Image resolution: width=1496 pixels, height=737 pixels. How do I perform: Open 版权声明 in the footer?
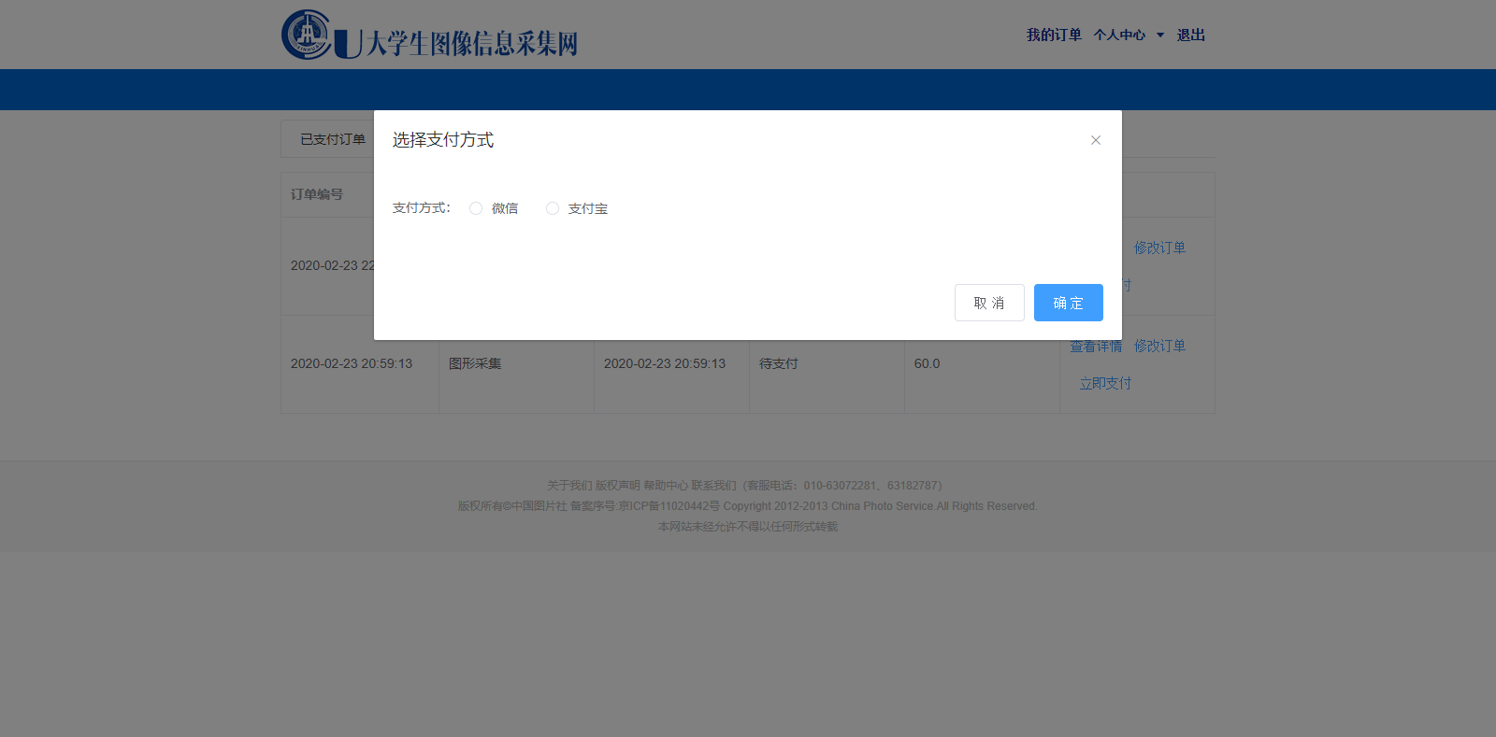[x=618, y=486]
